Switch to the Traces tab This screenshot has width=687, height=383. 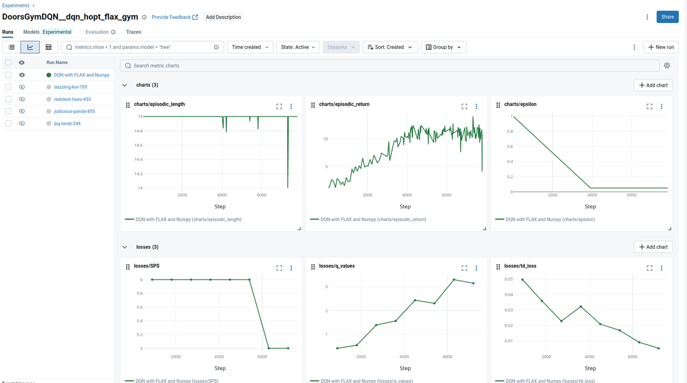134,32
